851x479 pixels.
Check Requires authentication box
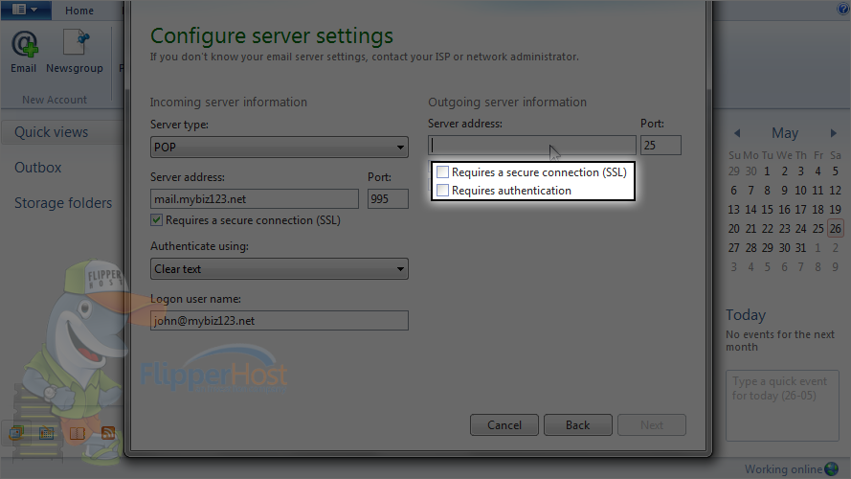coord(443,191)
